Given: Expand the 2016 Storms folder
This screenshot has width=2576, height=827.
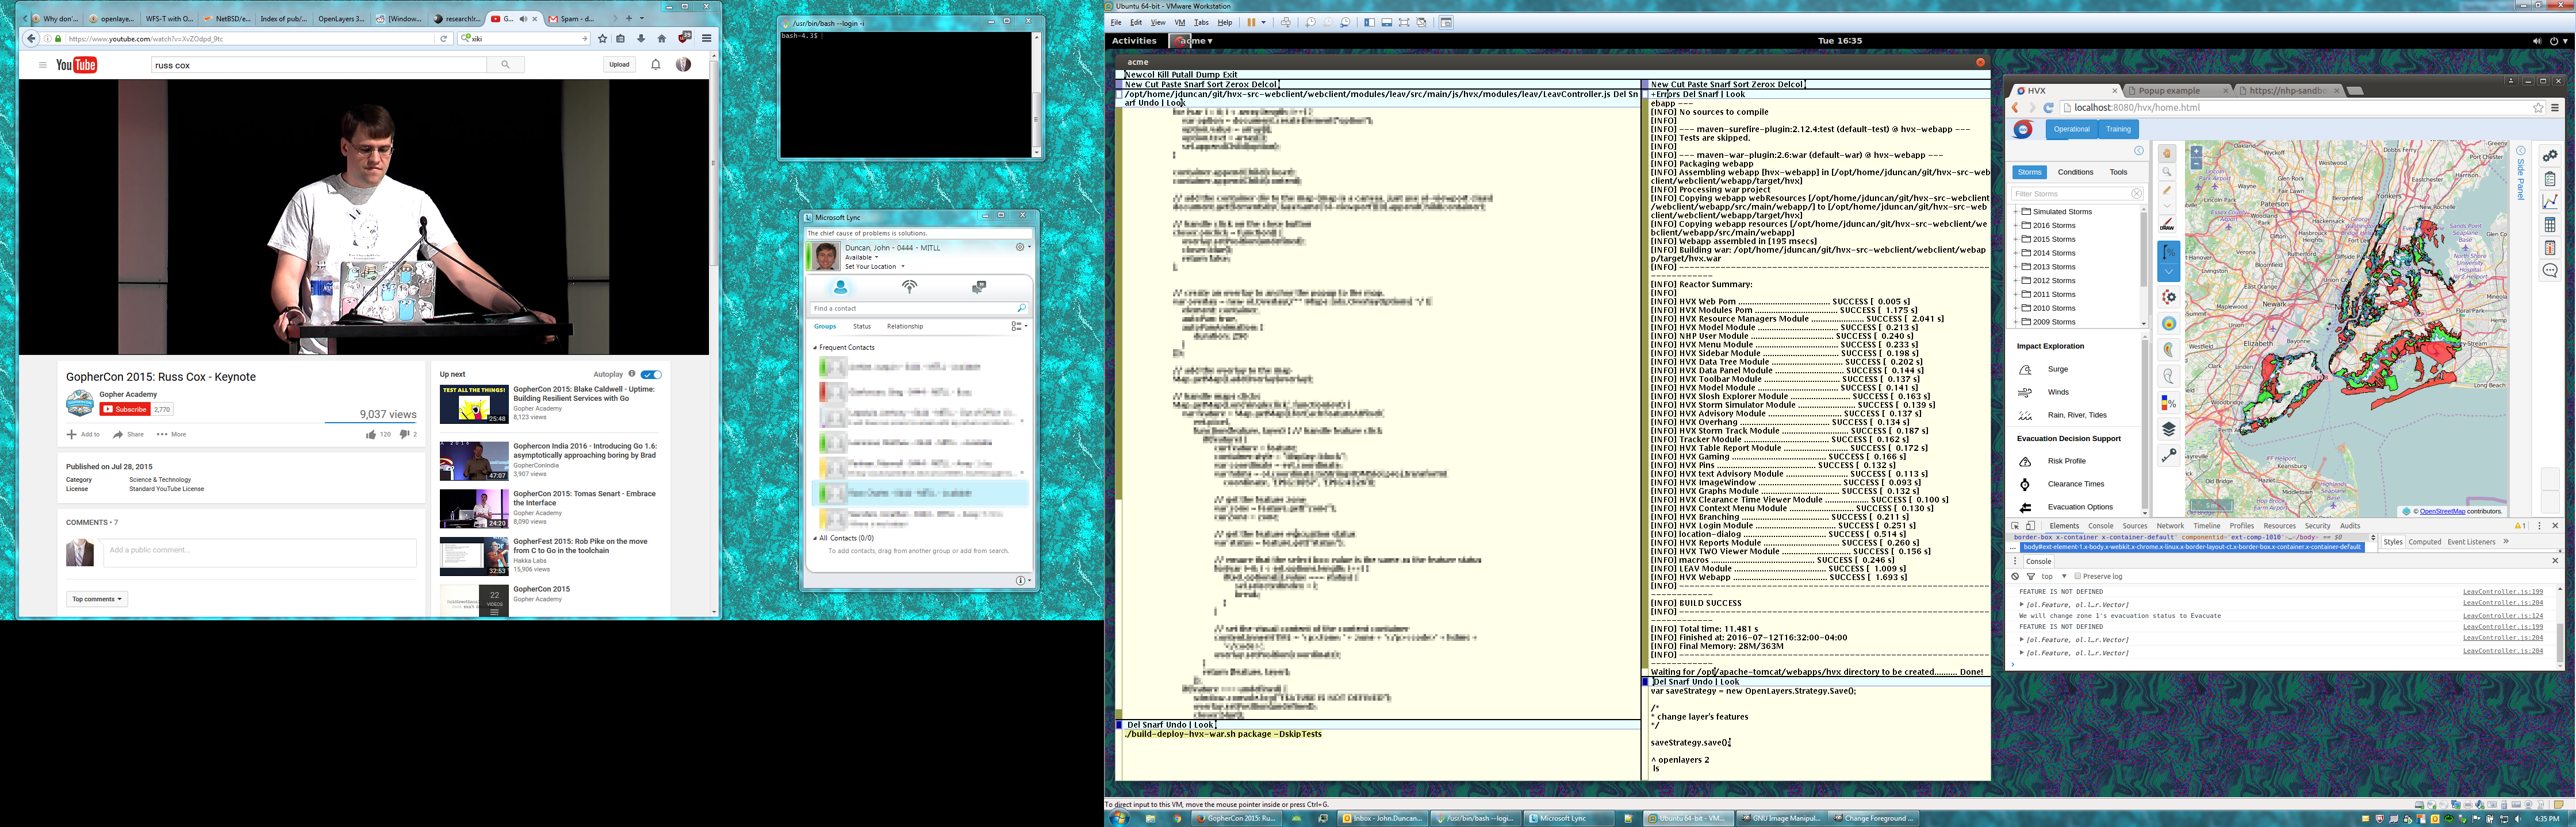Looking at the screenshot, I should click(x=2015, y=226).
